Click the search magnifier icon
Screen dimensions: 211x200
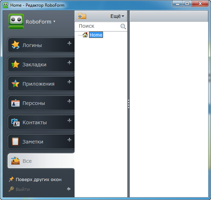[x=123, y=26]
